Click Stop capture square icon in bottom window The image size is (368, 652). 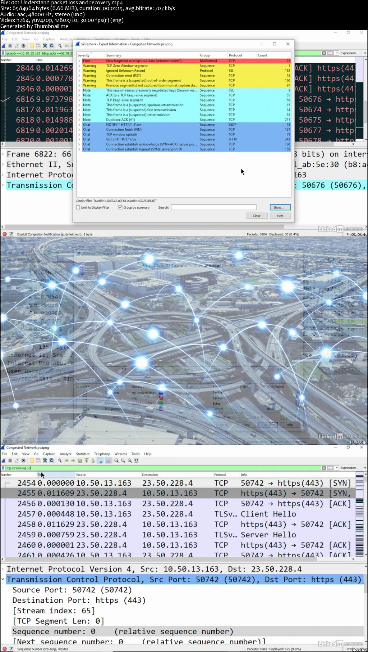coord(10,460)
